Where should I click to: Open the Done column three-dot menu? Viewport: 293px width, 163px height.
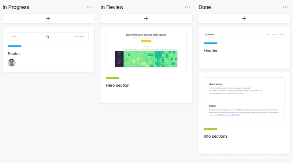tap(286, 7)
